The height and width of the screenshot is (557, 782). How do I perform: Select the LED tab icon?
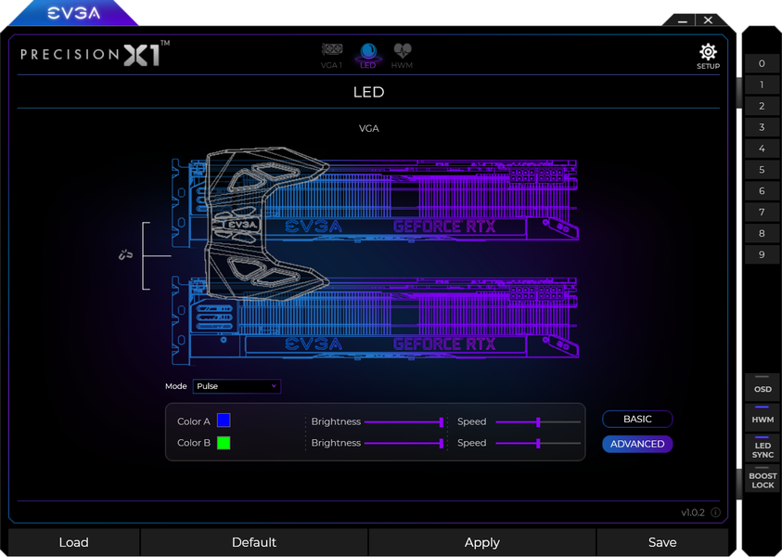pyautogui.click(x=368, y=56)
